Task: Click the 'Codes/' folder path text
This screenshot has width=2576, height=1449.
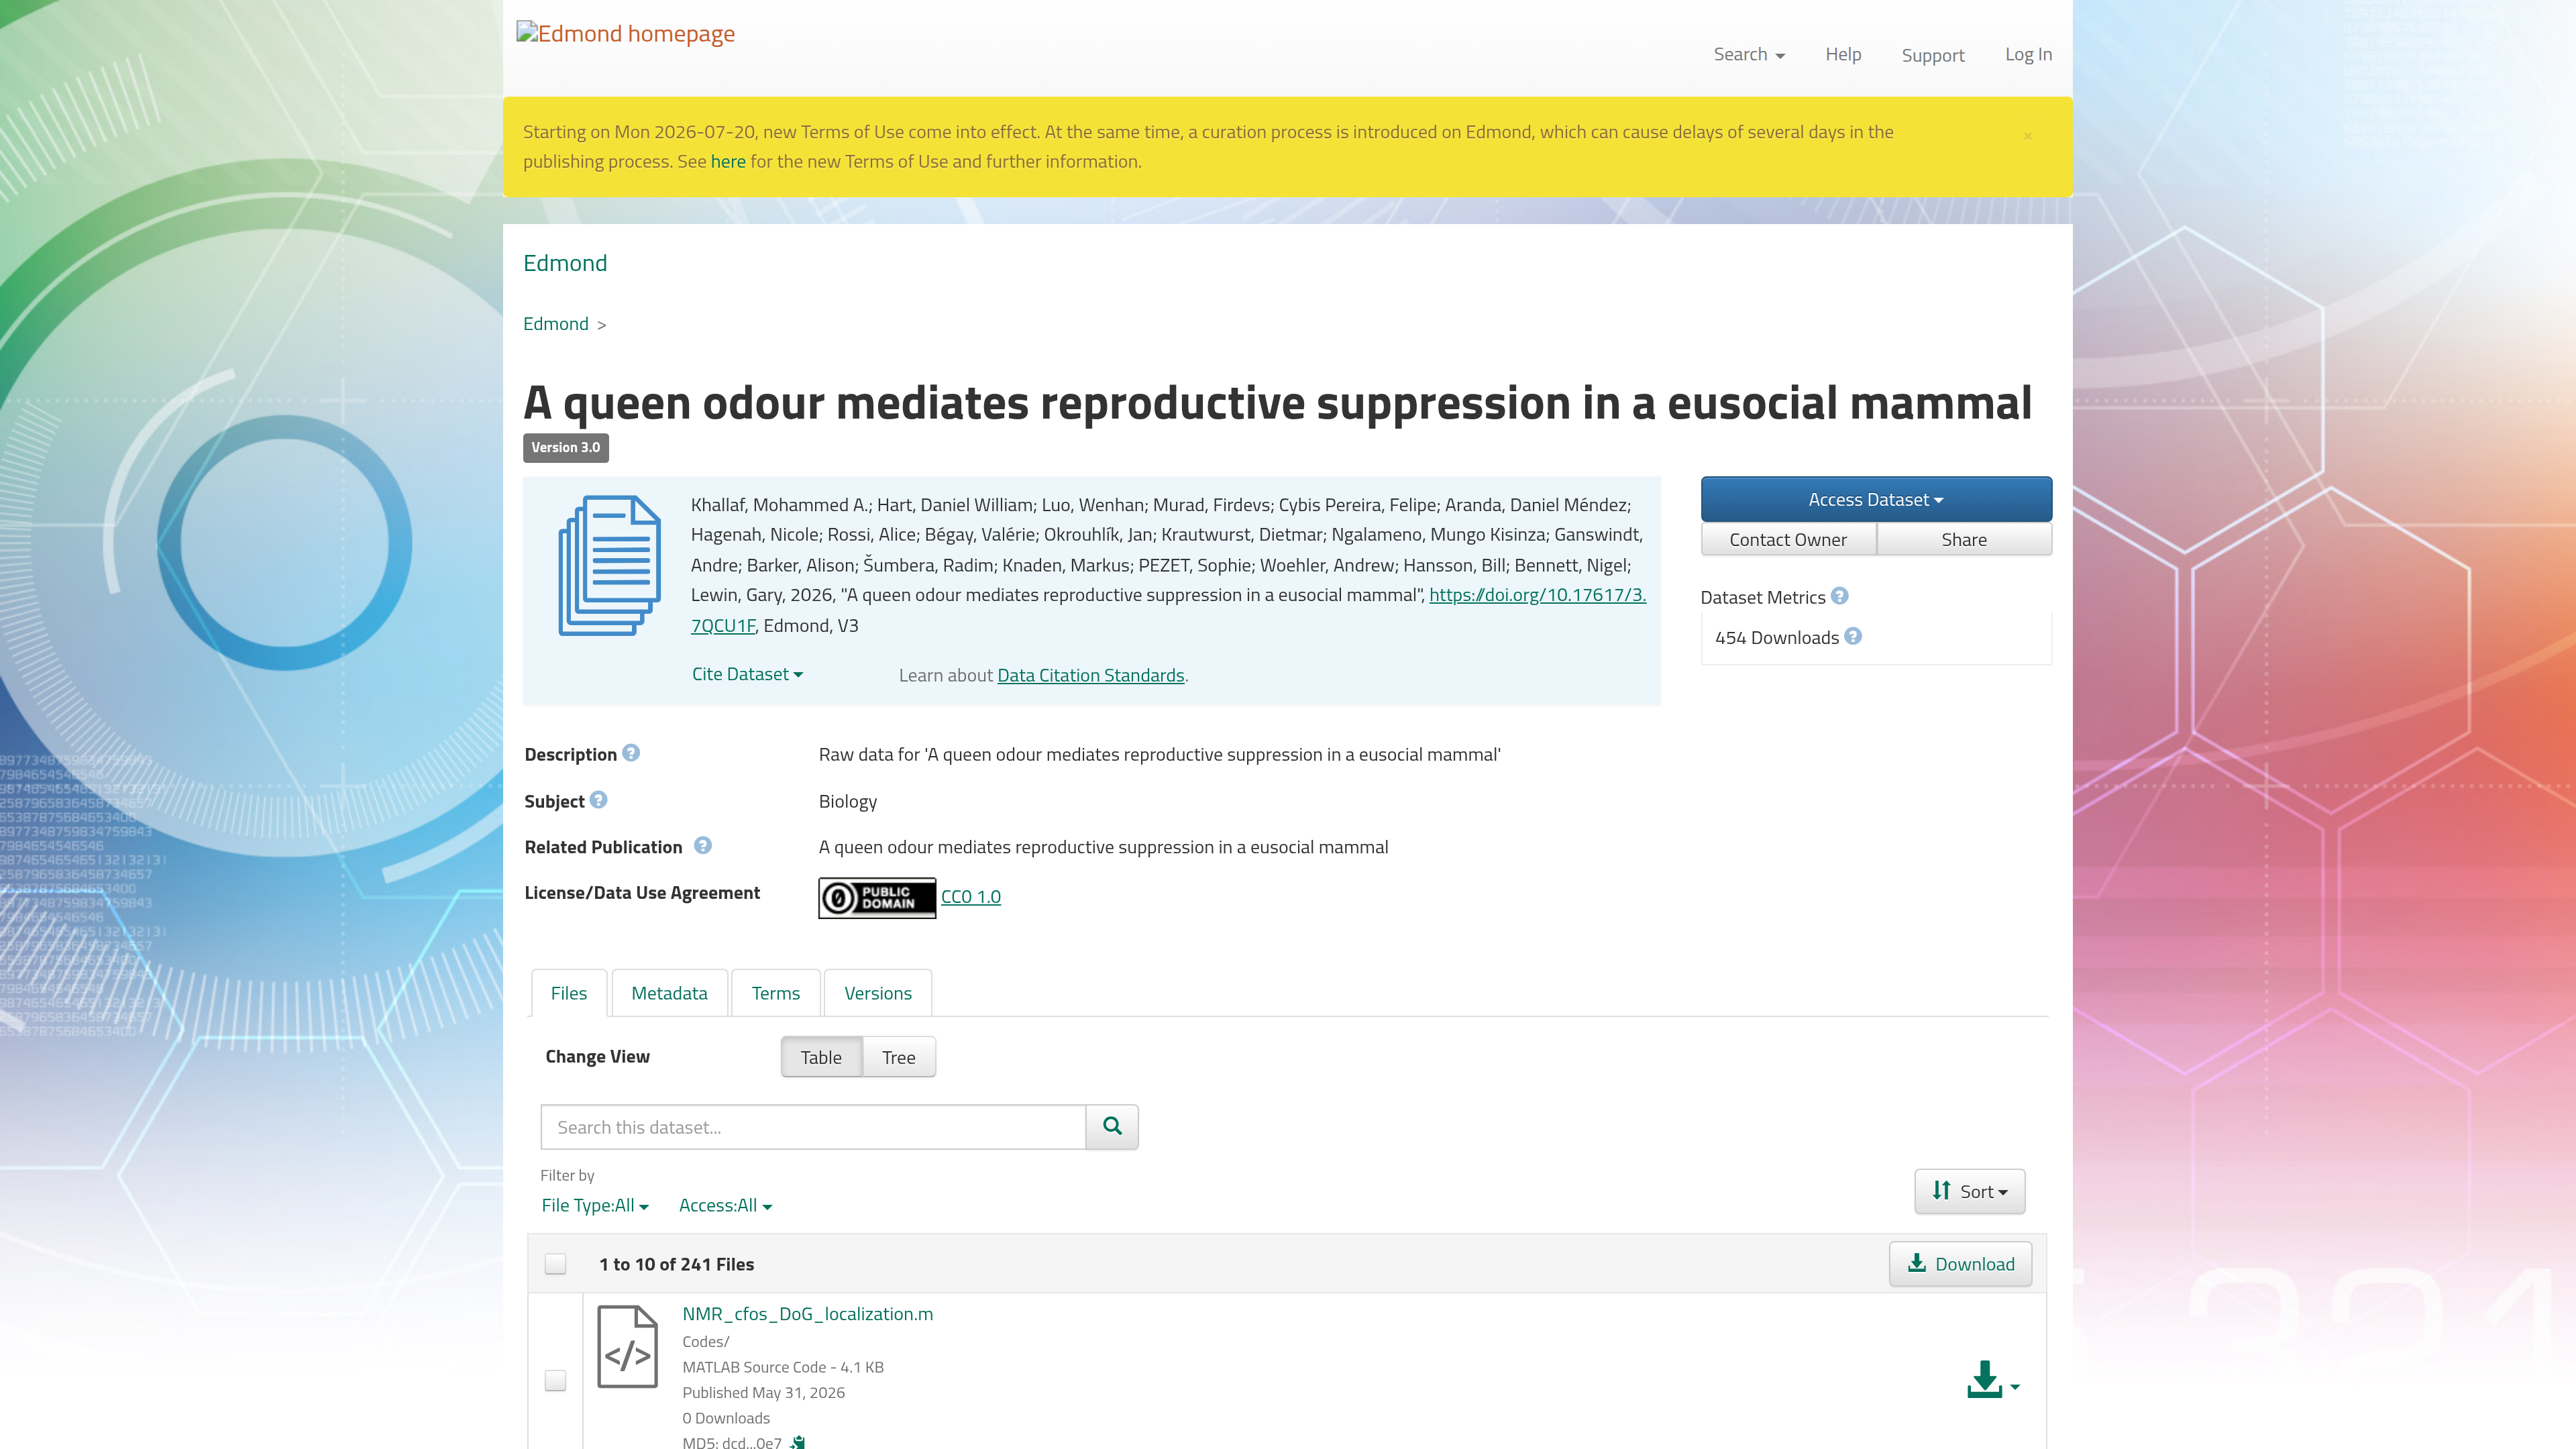Action: 705,1341
